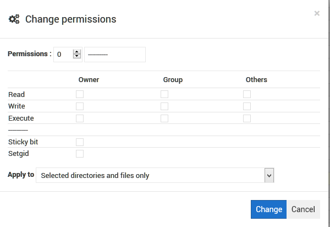This screenshot has height=227, width=330.
Task: Click the Group column header
Action: click(173, 80)
